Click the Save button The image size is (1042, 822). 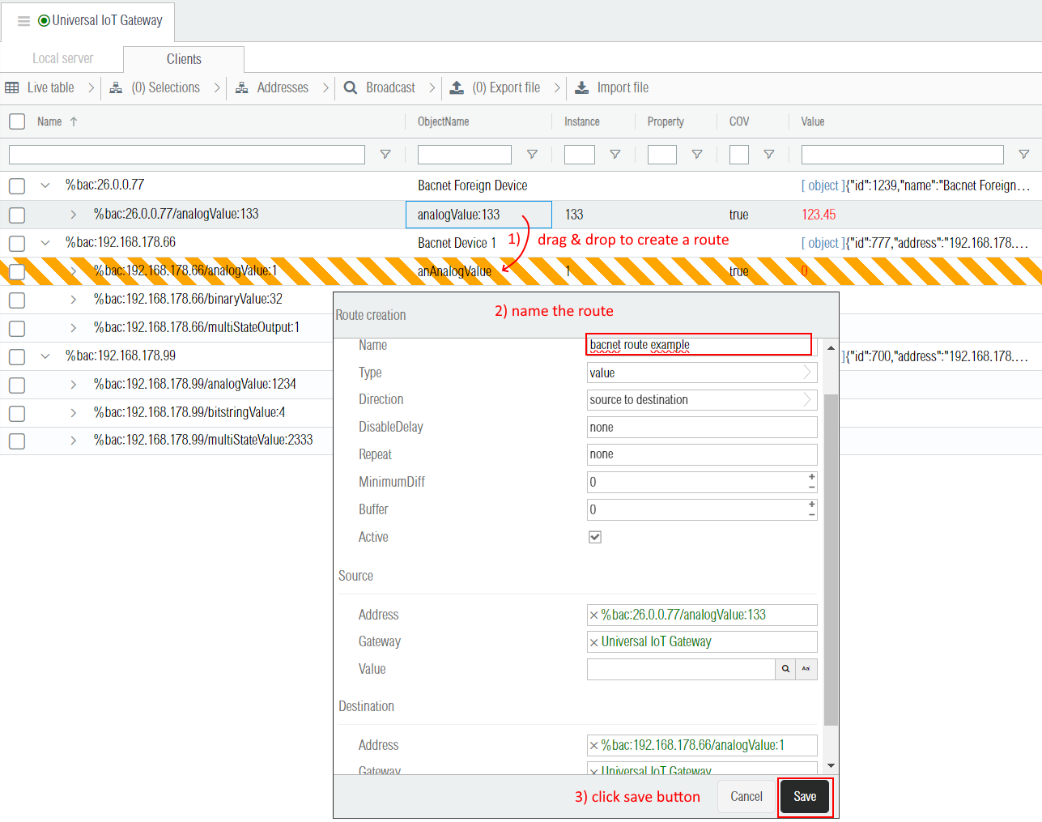point(804,797)
